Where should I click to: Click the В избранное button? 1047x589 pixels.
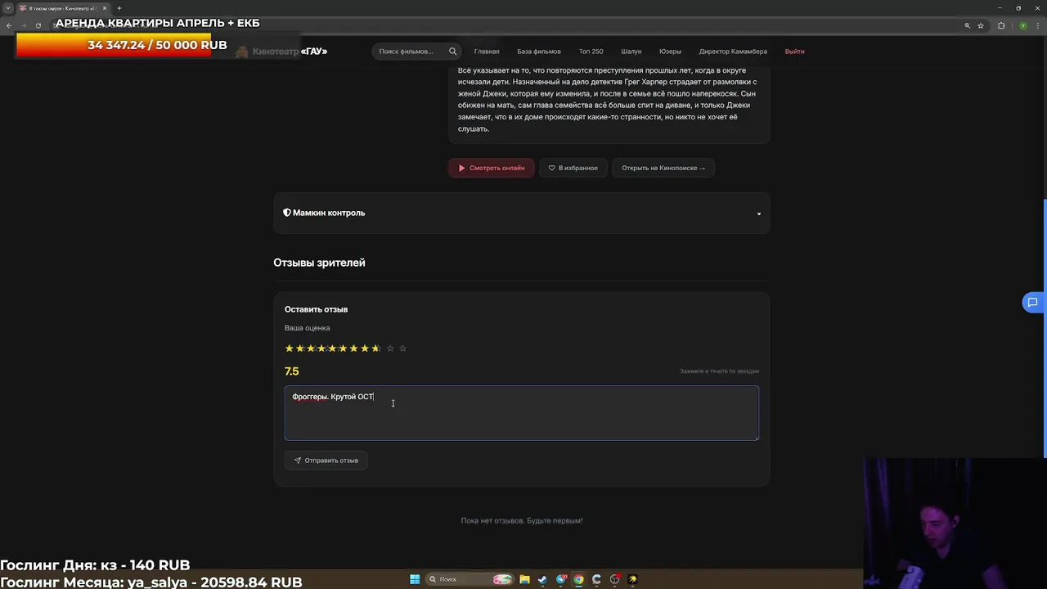point(573,168)
